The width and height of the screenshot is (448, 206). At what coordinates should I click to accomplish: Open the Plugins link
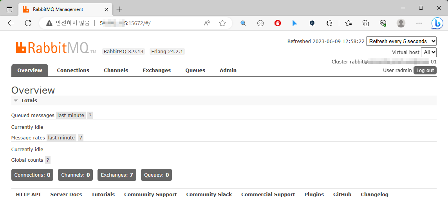(314, 195)
